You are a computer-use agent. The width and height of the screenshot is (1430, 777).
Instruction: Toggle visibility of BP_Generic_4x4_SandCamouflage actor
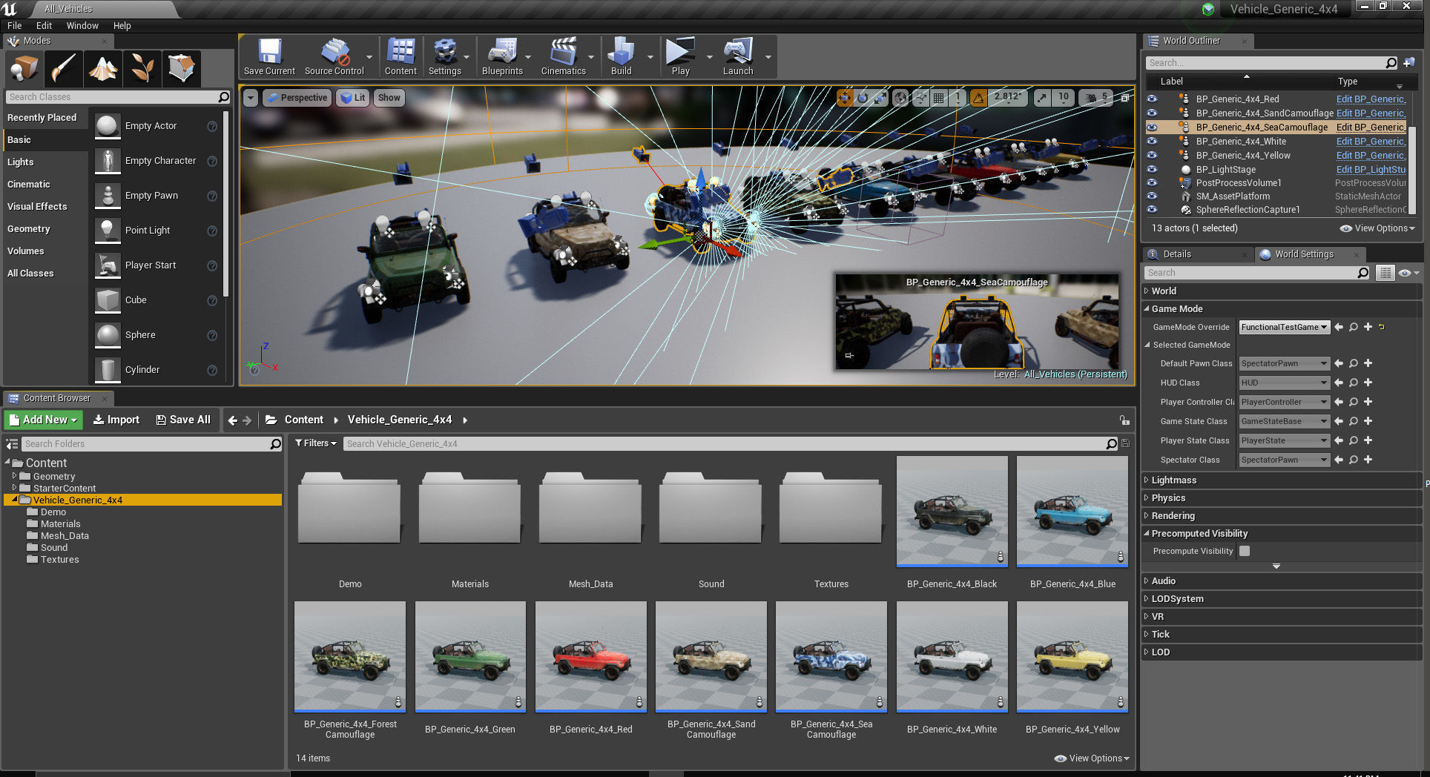tap(1152, 113)
